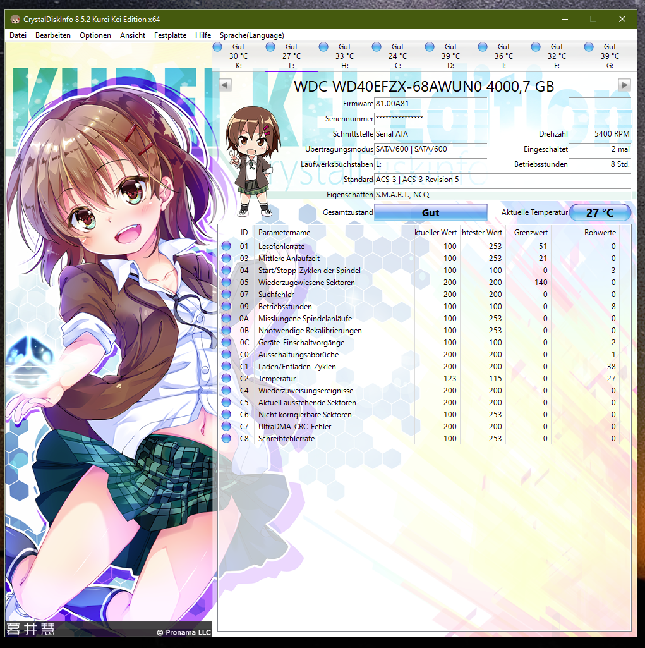Click status icon for Lesefehlerrate row
The width and height of the screenshot is (645, 648).
click(226, 247)
